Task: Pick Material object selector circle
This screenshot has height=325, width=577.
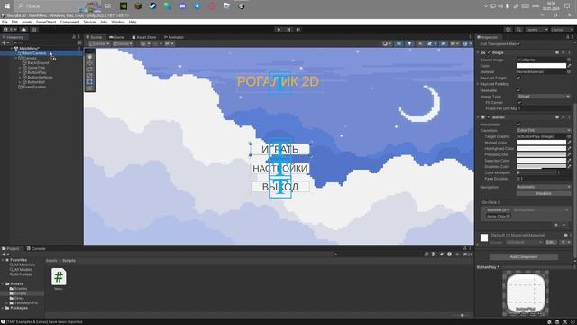Action: 569,72
